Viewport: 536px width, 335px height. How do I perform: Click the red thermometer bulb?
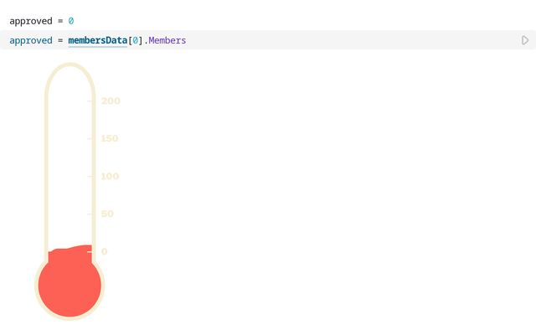[70, 286]
